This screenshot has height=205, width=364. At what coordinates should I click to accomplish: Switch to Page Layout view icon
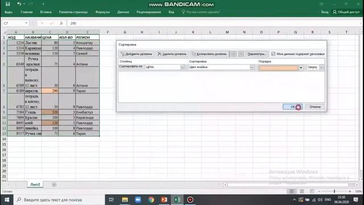[302, 191]
